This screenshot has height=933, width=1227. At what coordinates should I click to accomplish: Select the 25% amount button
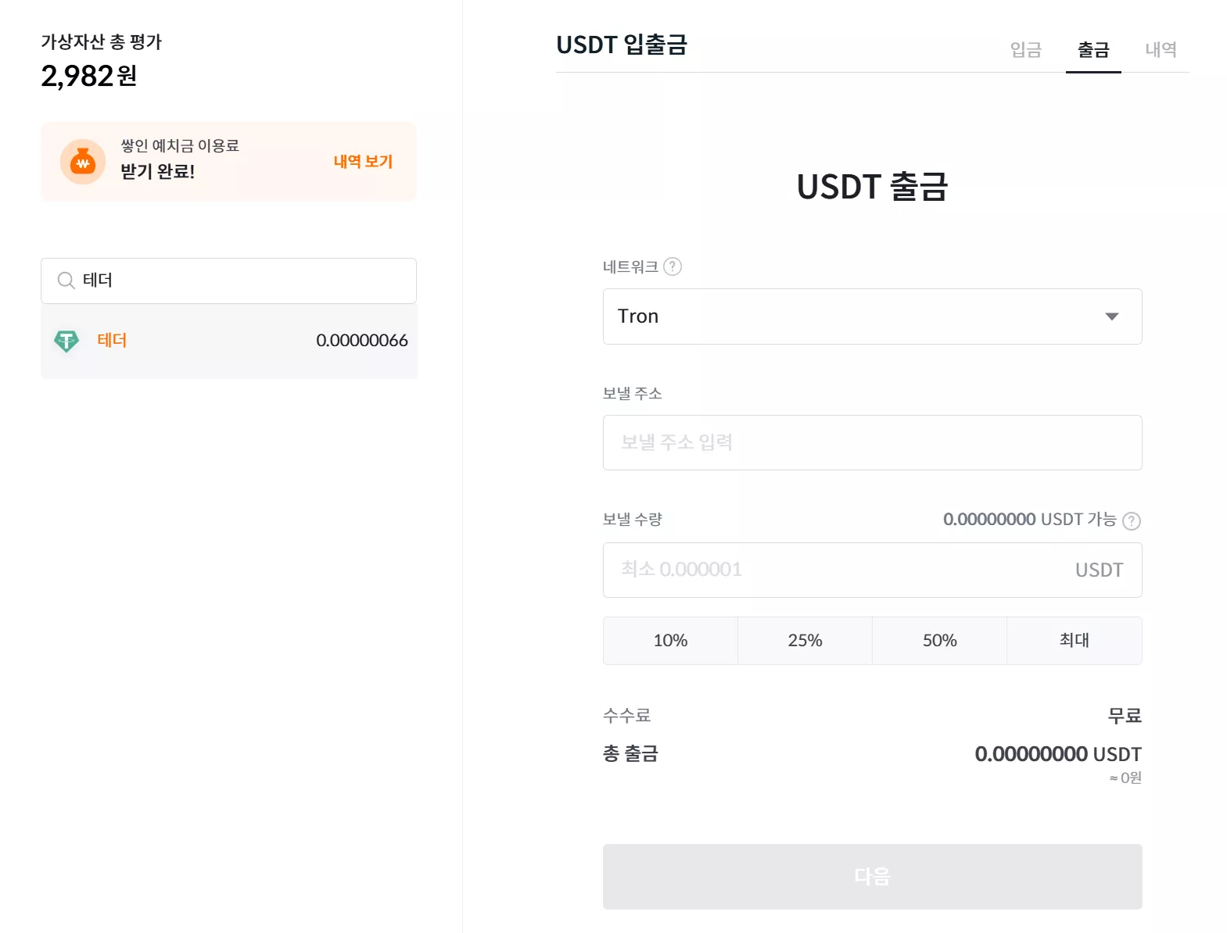805,641
